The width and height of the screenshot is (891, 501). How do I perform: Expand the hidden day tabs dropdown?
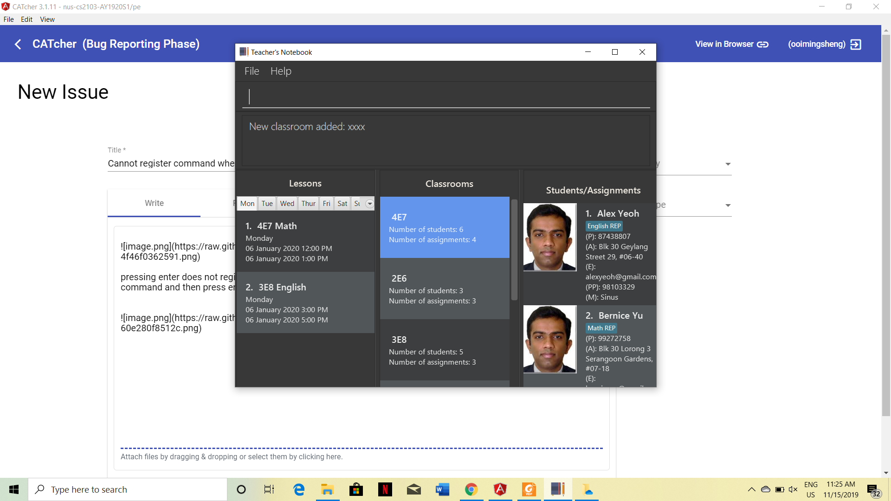pos(369,204)
